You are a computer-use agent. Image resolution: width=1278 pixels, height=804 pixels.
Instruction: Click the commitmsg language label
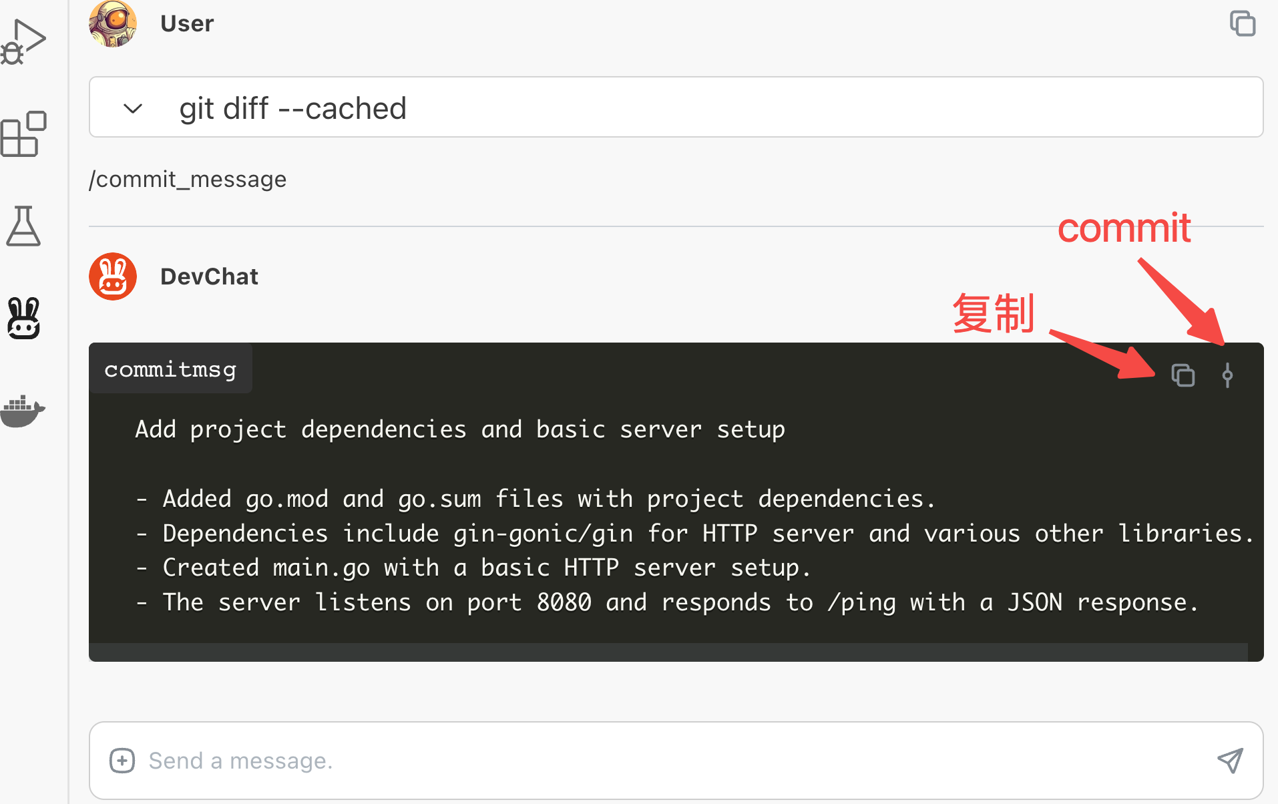click(x=170, y=369)
